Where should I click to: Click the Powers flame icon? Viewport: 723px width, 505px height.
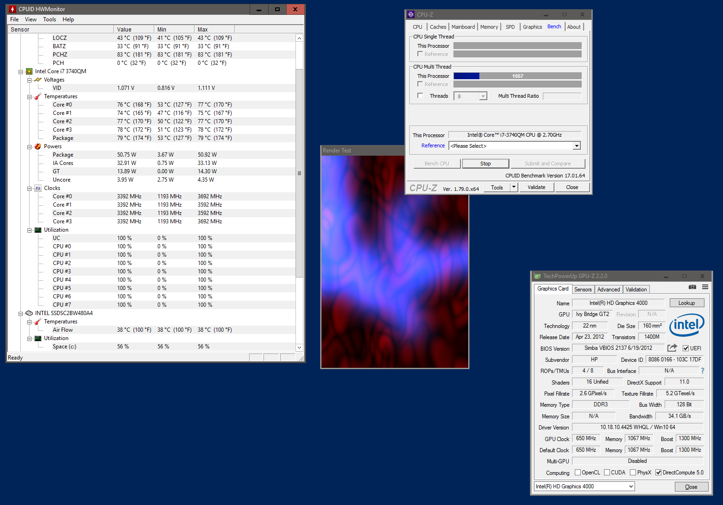tap(38, 146)
